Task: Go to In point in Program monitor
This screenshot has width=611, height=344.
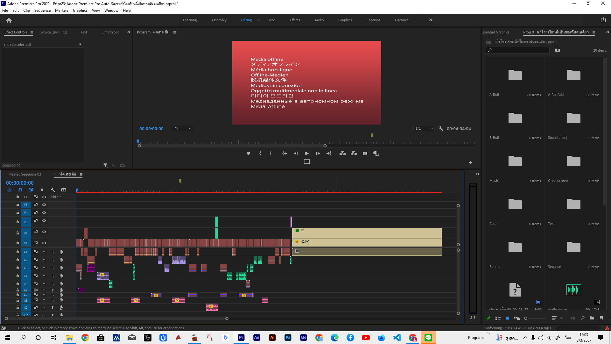Action: [x=284, y=154]
